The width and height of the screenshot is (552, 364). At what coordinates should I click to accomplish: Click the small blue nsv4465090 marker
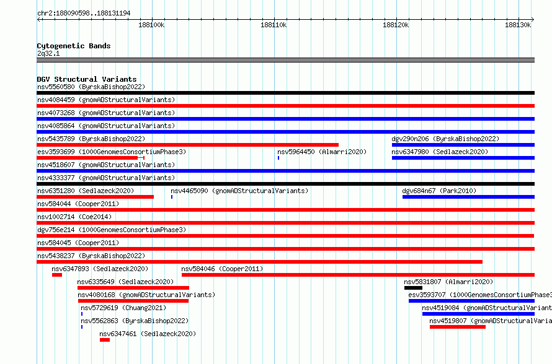[x=172, y=197]
